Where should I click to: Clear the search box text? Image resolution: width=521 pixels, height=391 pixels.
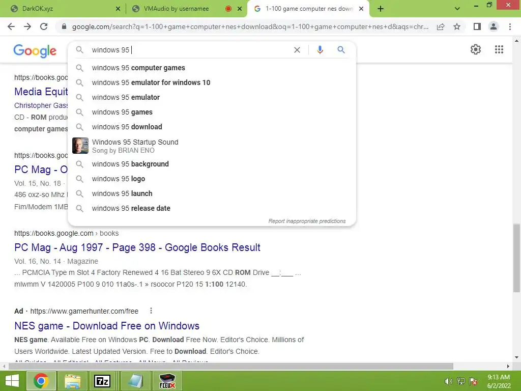[297, 50]
